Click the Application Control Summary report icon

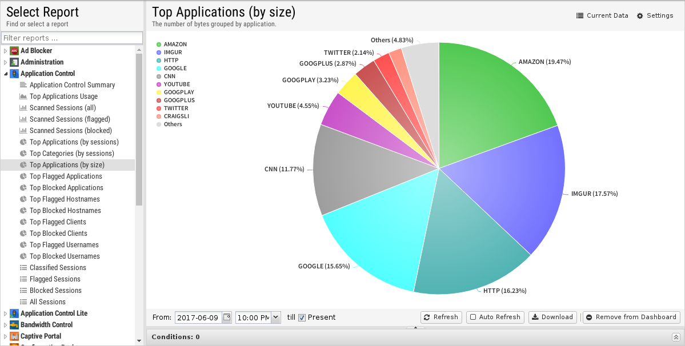[23, 85]
